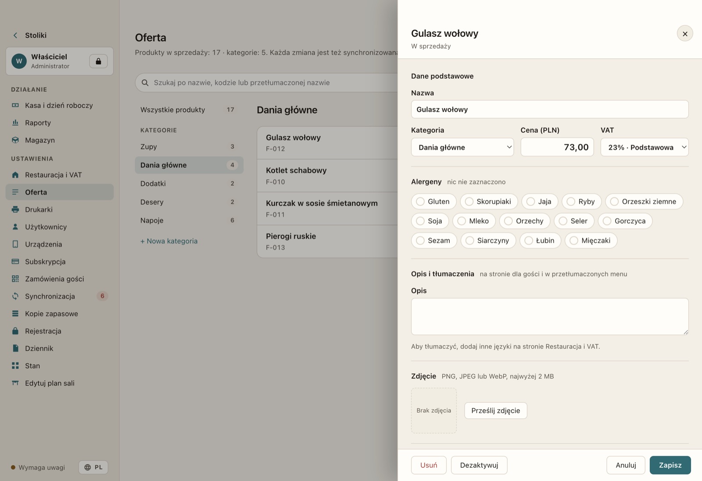The image size is (702, 481).
Task: Click the Cena (PLN) field showing 73,00
Action: coord(557,147)
